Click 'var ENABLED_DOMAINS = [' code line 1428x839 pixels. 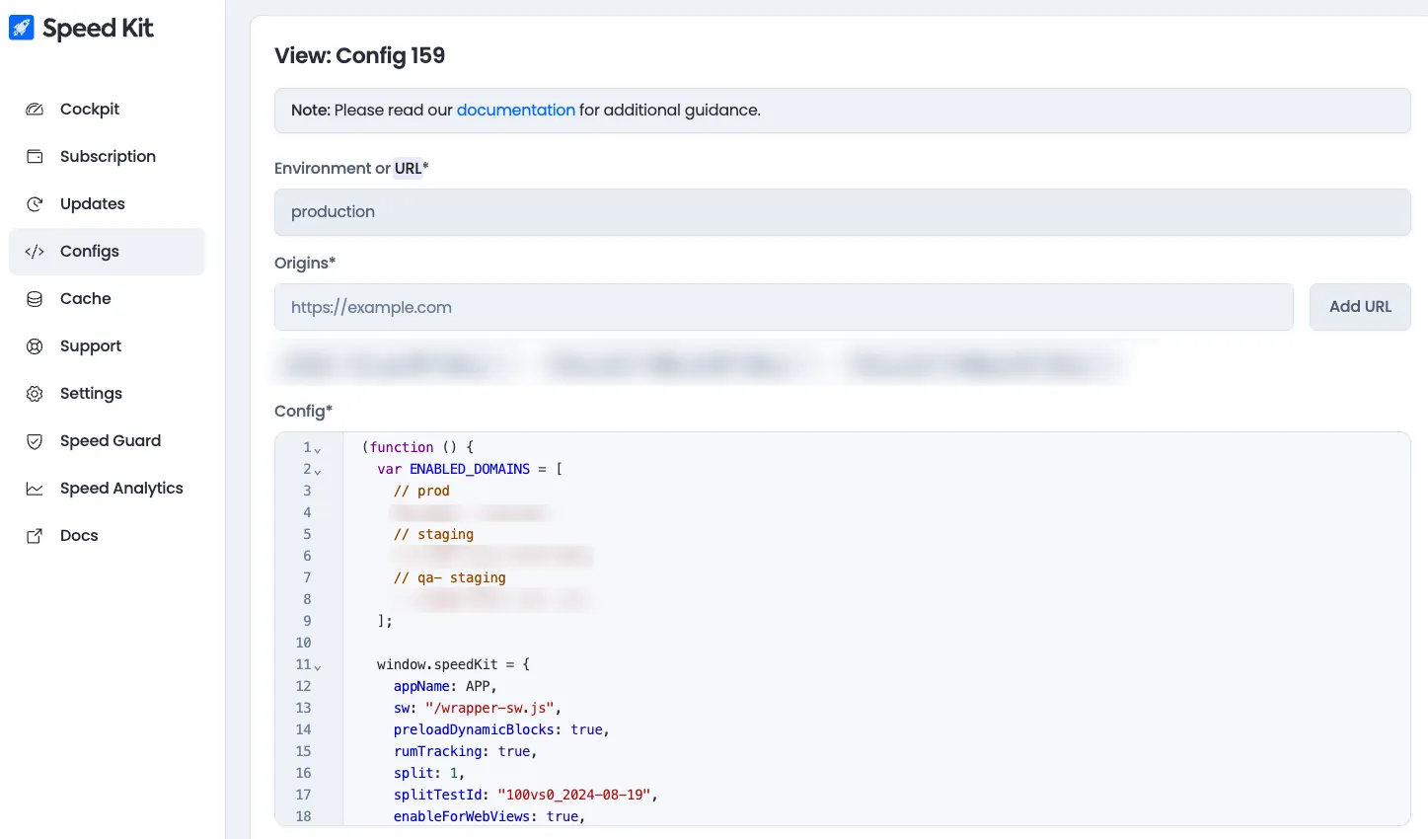470,469
